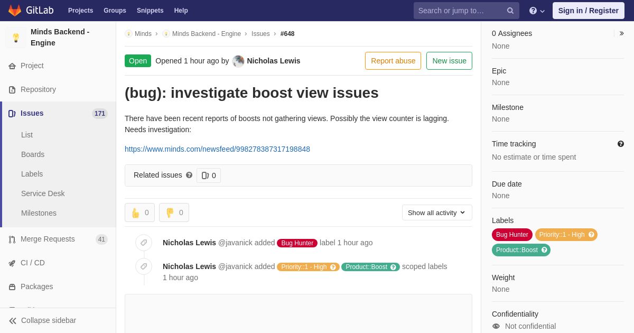The width and height of the screenshot is (634, 333).
Task: Click the Minds Backend - Engine breadcrumb link
Action: coord(207,34)
